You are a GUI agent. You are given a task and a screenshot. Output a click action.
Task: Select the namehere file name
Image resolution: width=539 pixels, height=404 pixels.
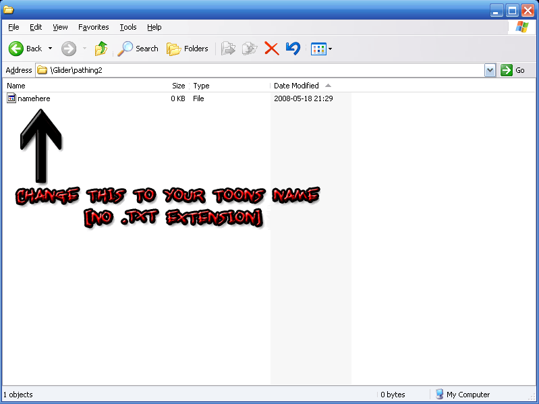click(x=34, y=98)
